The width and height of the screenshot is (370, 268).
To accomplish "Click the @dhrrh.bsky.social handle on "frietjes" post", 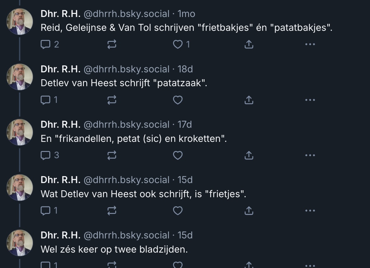I will click(x=126, y=180).
